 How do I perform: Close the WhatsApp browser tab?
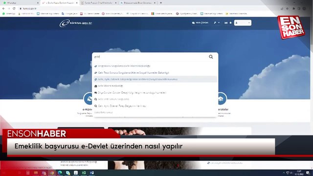pyautogui.click(x=38, y=3)
